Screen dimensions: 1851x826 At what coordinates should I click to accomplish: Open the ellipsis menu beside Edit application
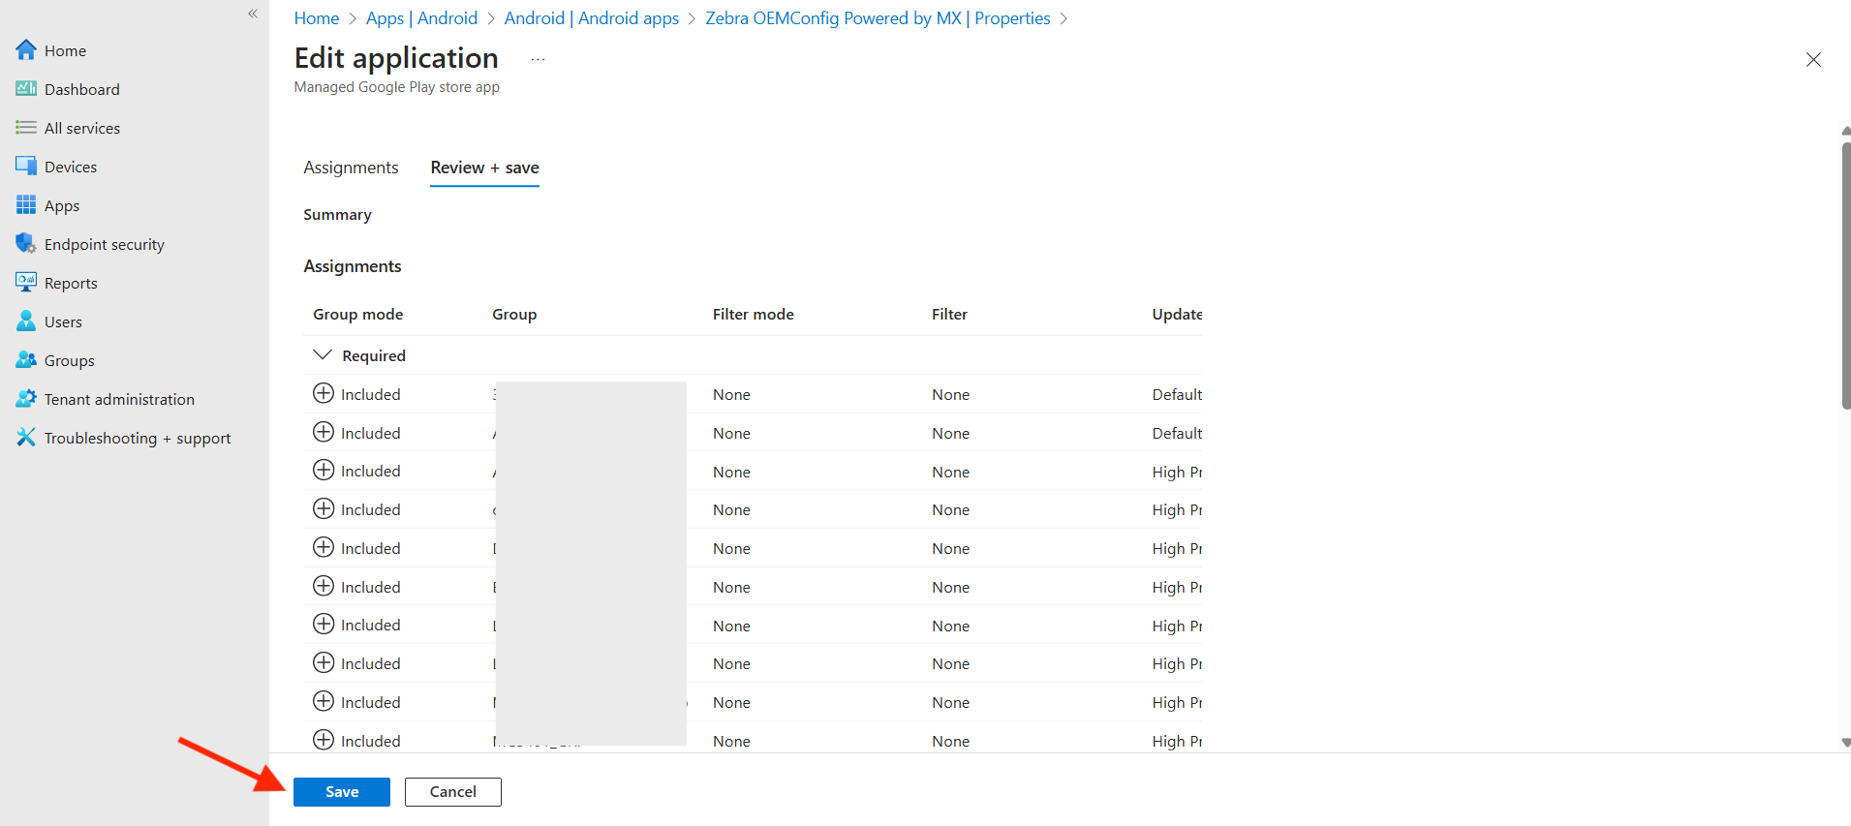click(x=538, y=60)
